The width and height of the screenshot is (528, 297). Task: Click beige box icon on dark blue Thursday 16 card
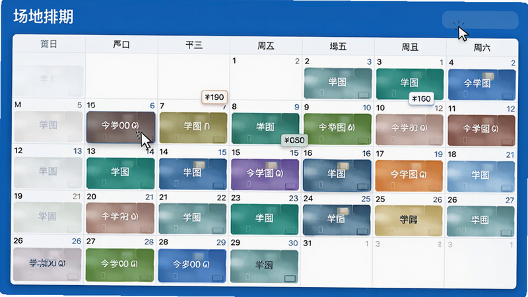tap(343, 166)
